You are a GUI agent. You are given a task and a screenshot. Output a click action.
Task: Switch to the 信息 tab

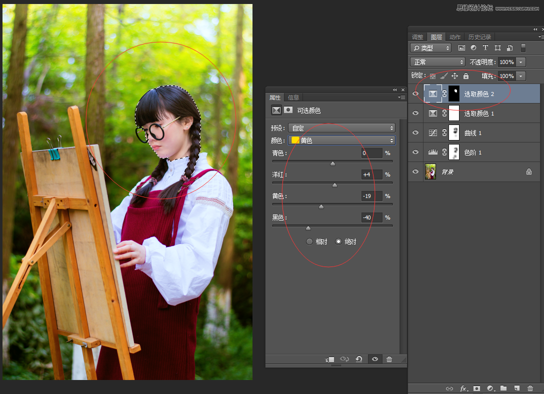click(x=293, y=97)
